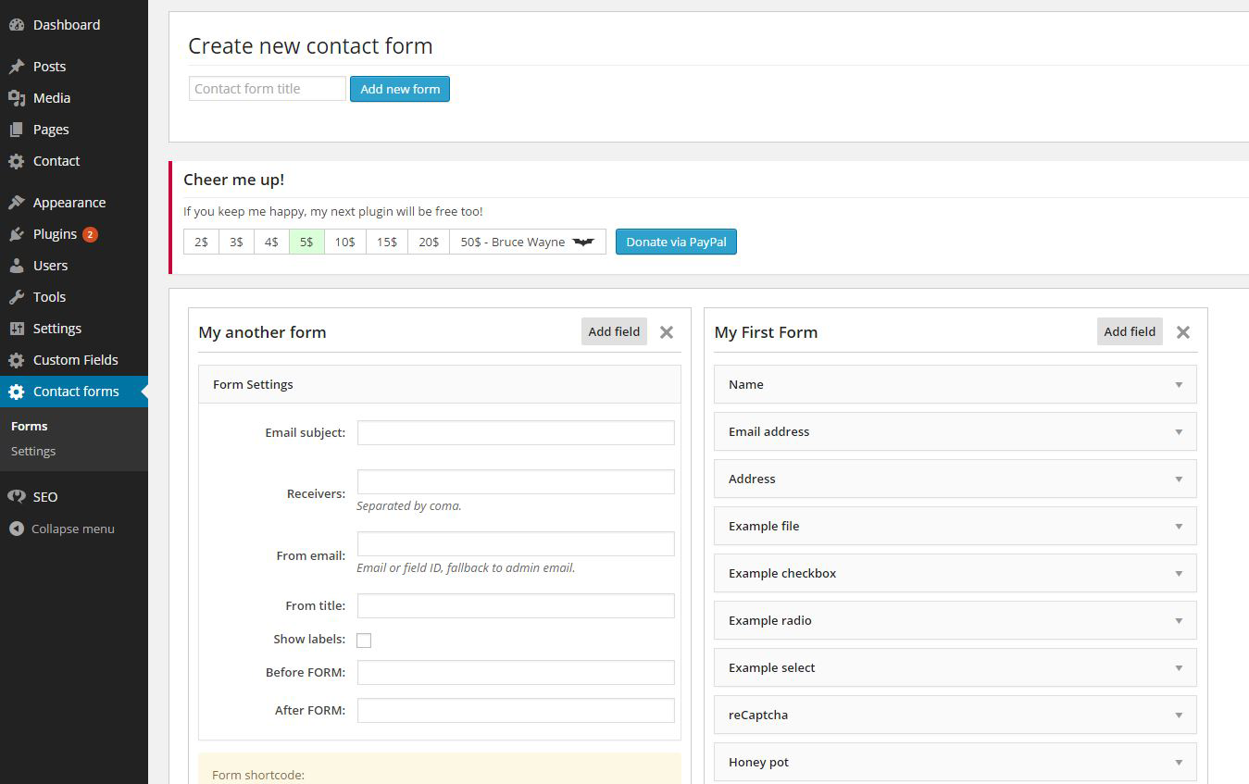Open the Settings submenu under Contact forms
1249x784 pixels.
pos(33,451)
